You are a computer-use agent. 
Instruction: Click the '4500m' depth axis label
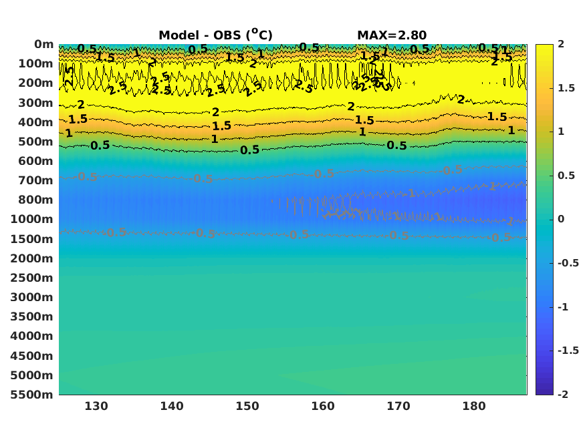pos(32,356)
